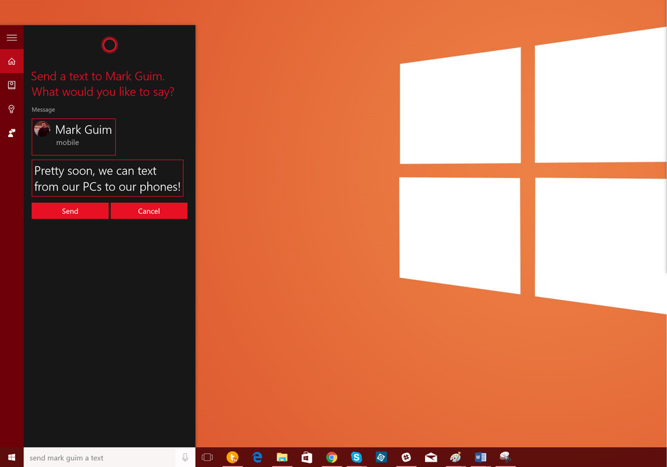Screen dimensions: 667x467
Task: Open File Explorer from the taskbar
Action: point(282,457)
